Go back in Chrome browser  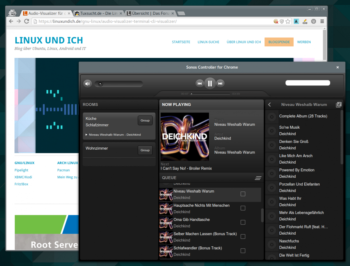[11, 21]
